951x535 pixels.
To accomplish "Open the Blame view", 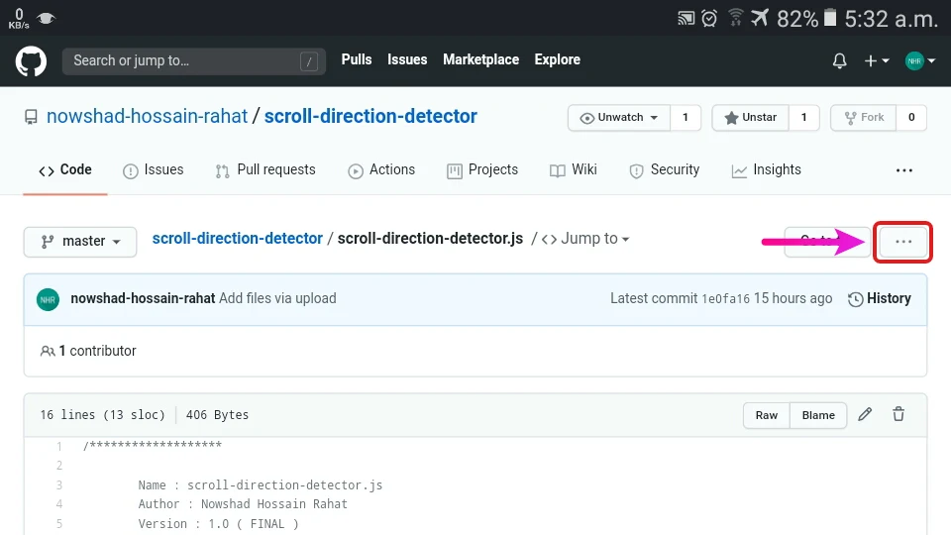I will tap(818, 415).
